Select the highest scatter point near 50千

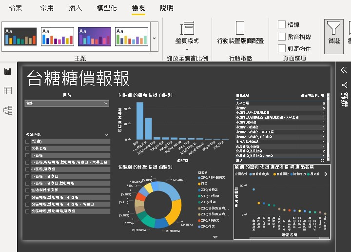coord(253,189)
